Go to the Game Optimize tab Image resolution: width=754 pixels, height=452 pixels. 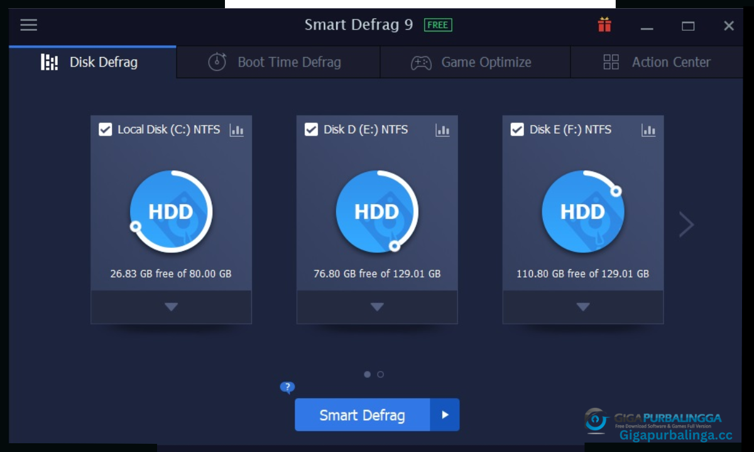pyautogui.click(x=475, y=62)
